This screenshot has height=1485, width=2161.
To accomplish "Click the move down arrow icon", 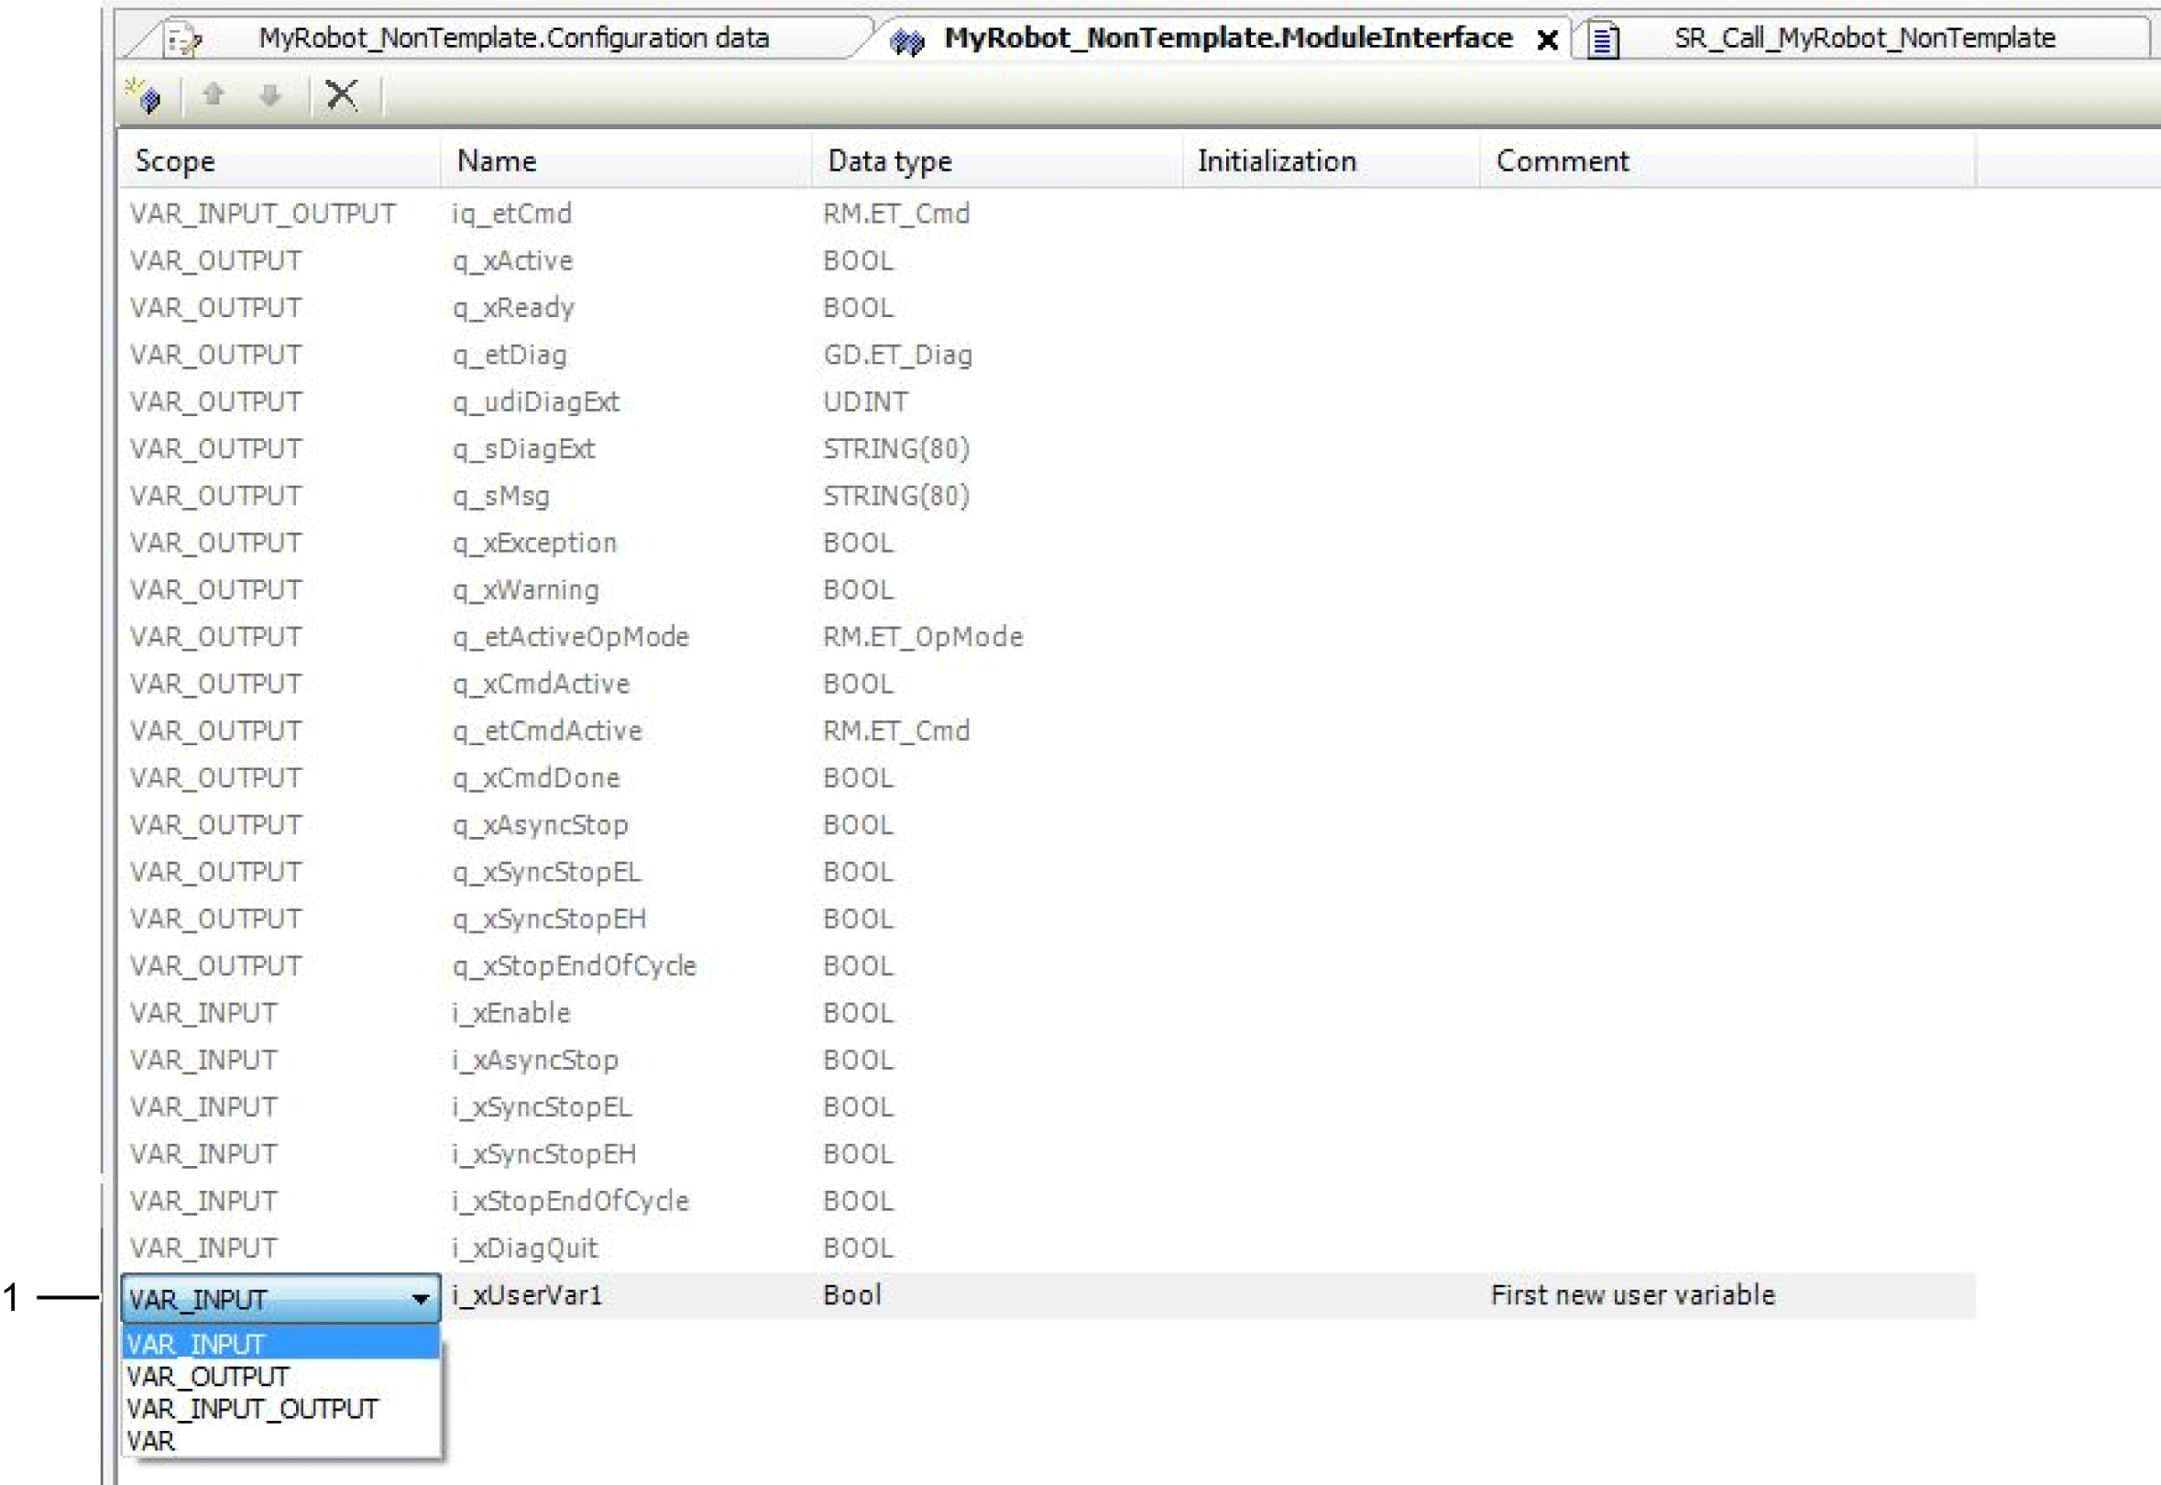I will point(269,95).
